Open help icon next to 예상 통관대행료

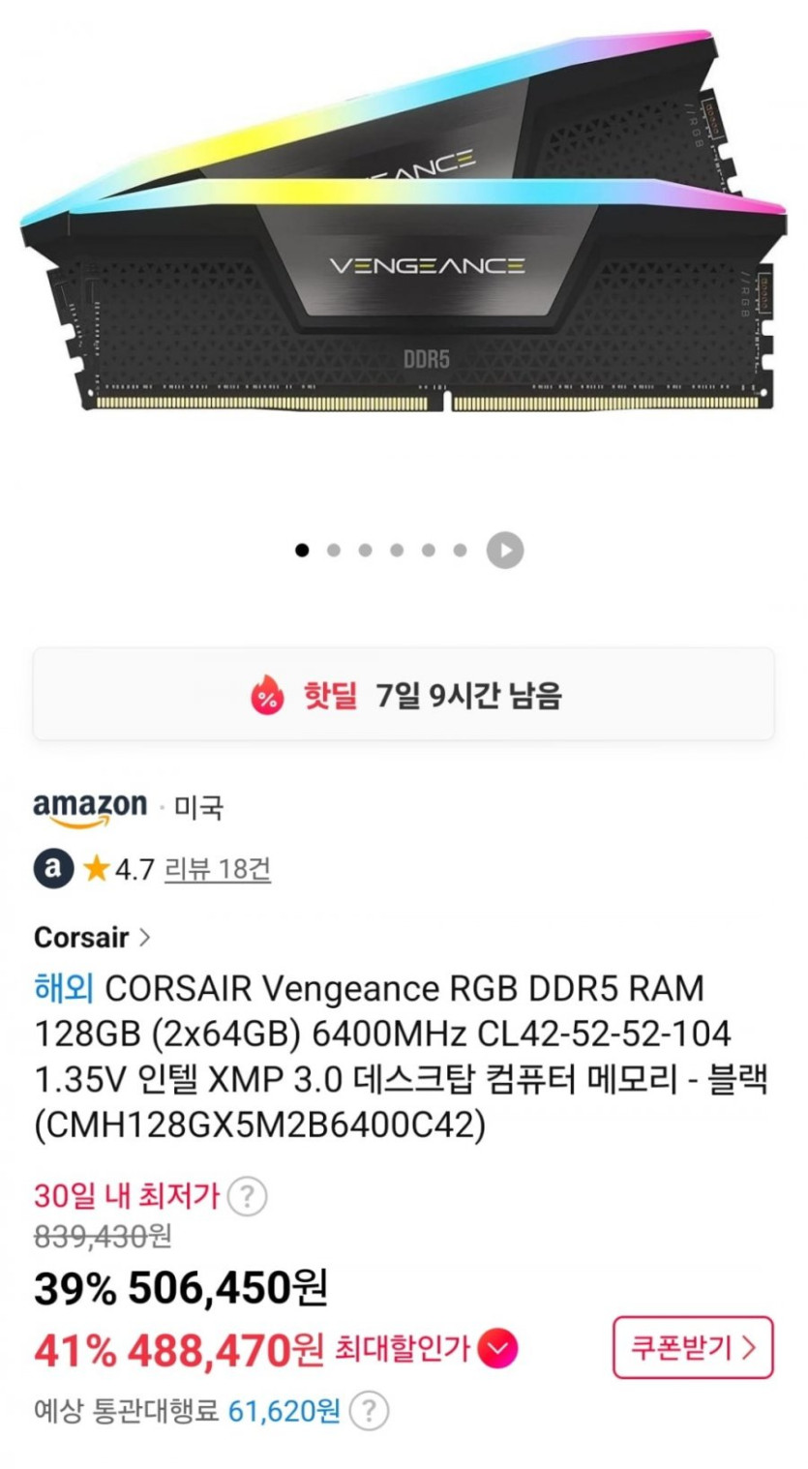pos(369,1412)
